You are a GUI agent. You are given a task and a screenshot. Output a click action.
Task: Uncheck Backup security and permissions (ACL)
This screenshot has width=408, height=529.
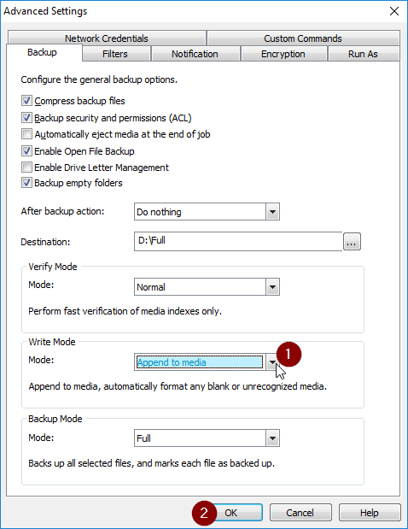point(26,118)
